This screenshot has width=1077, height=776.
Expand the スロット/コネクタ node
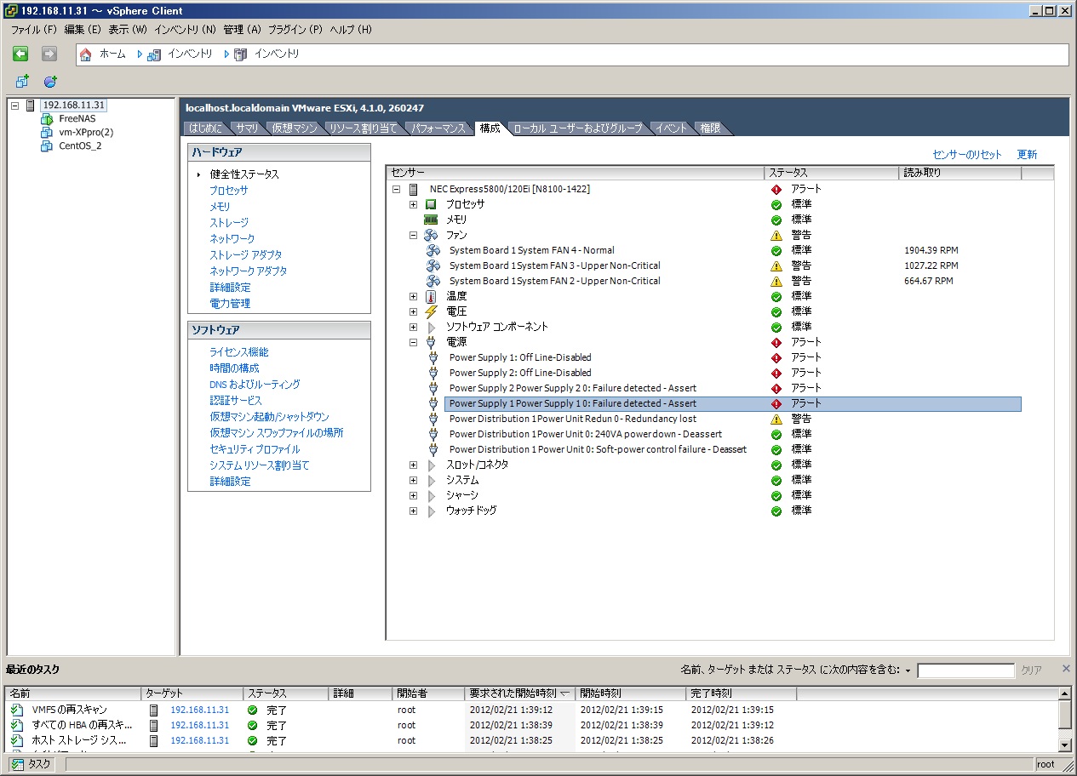coord(413,465)
